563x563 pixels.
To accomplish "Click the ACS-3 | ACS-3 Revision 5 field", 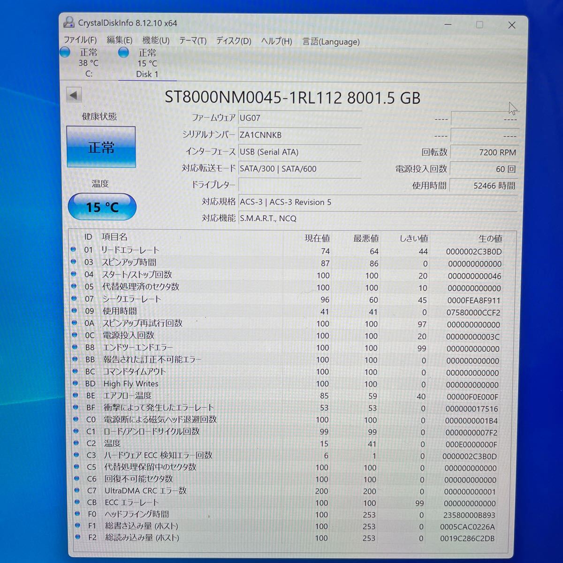I will [x=378, y=202].
